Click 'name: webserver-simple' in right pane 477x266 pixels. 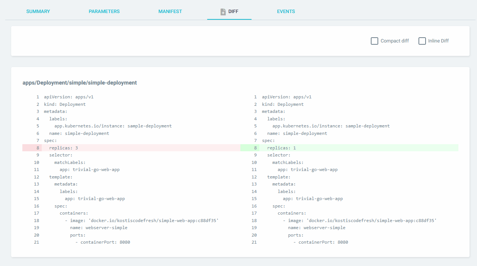click(317, 228)
